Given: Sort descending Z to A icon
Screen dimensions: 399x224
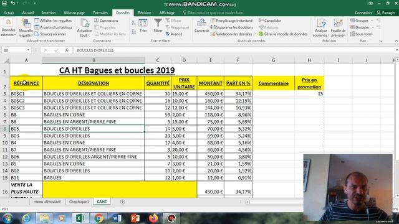Looking at the screenshot, I should [x=134, y=32].
